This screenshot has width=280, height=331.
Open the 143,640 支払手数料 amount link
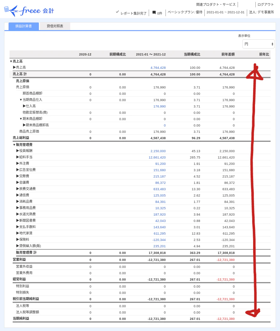click(x=159, y=227)
